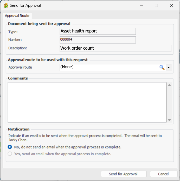Viewport: 180px width, 181px height.
Task: Click the Description field showing Work order count
Action: pos(115,48)
